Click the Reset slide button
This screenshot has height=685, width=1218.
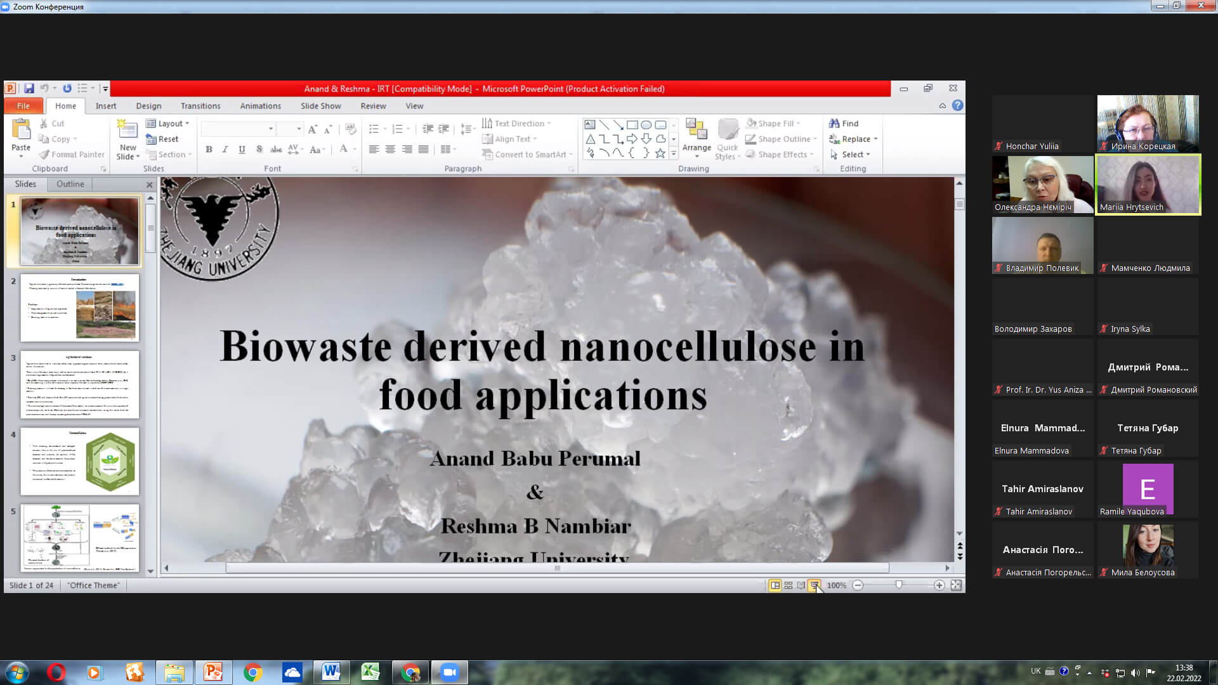[x=162, y=139]
